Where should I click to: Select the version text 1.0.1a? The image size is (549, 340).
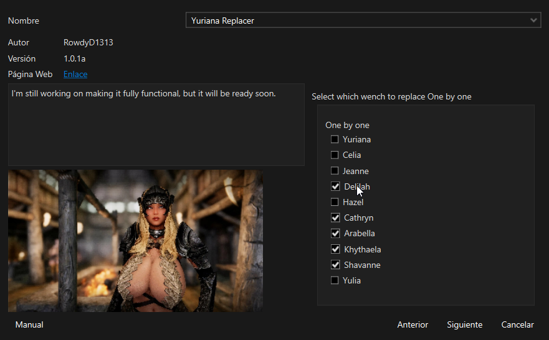tap(75, 58)
